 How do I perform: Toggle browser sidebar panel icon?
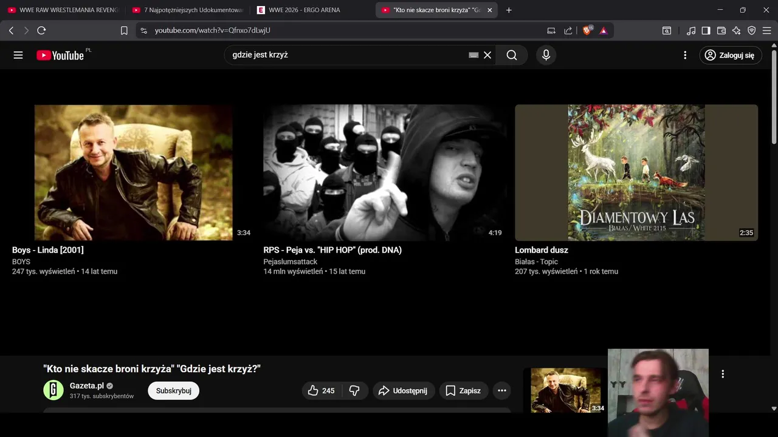pos(706,30)
